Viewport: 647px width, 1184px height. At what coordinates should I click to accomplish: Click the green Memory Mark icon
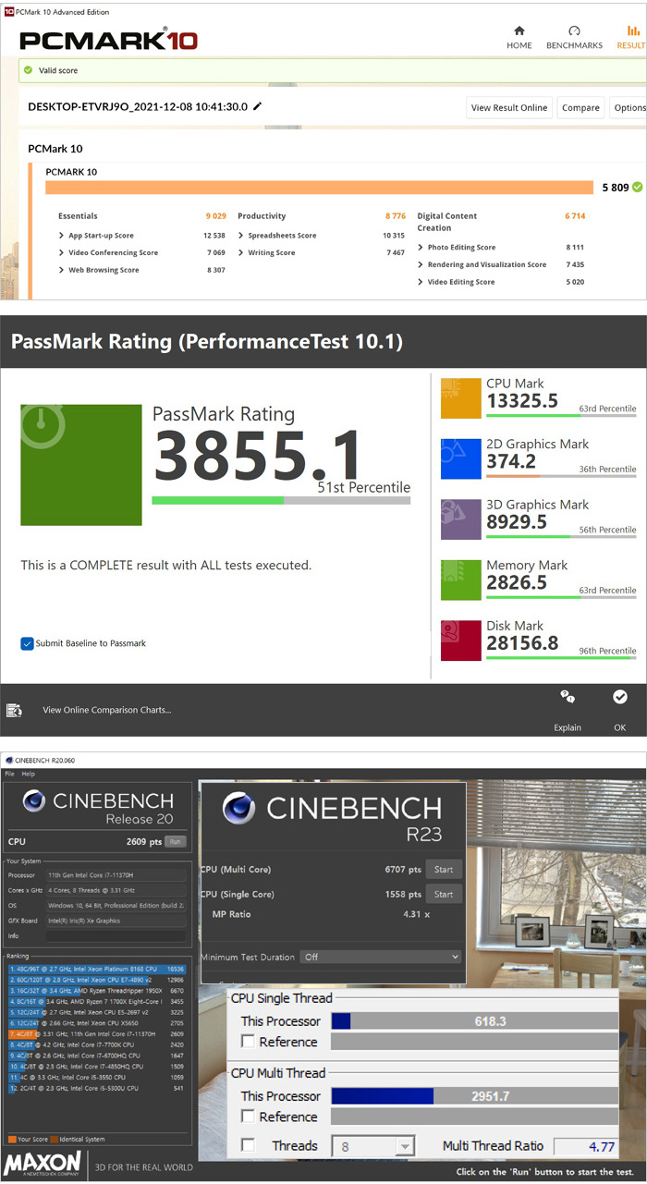coord(460,580)
